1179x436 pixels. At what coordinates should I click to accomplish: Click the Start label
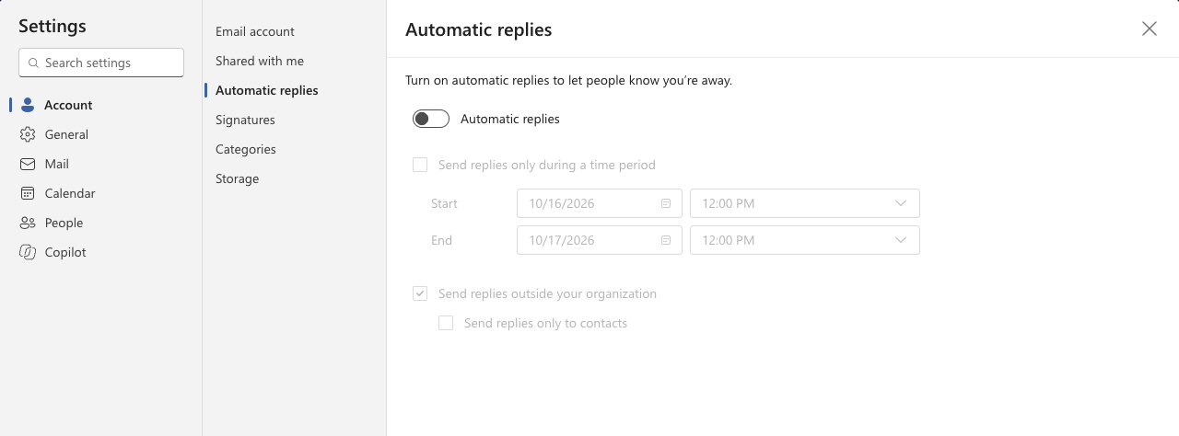[x=444, y=203]
